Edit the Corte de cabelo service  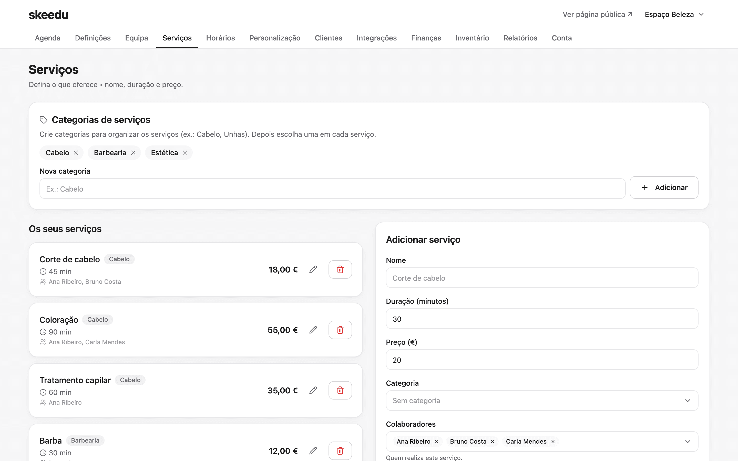[x=313, y=269]
